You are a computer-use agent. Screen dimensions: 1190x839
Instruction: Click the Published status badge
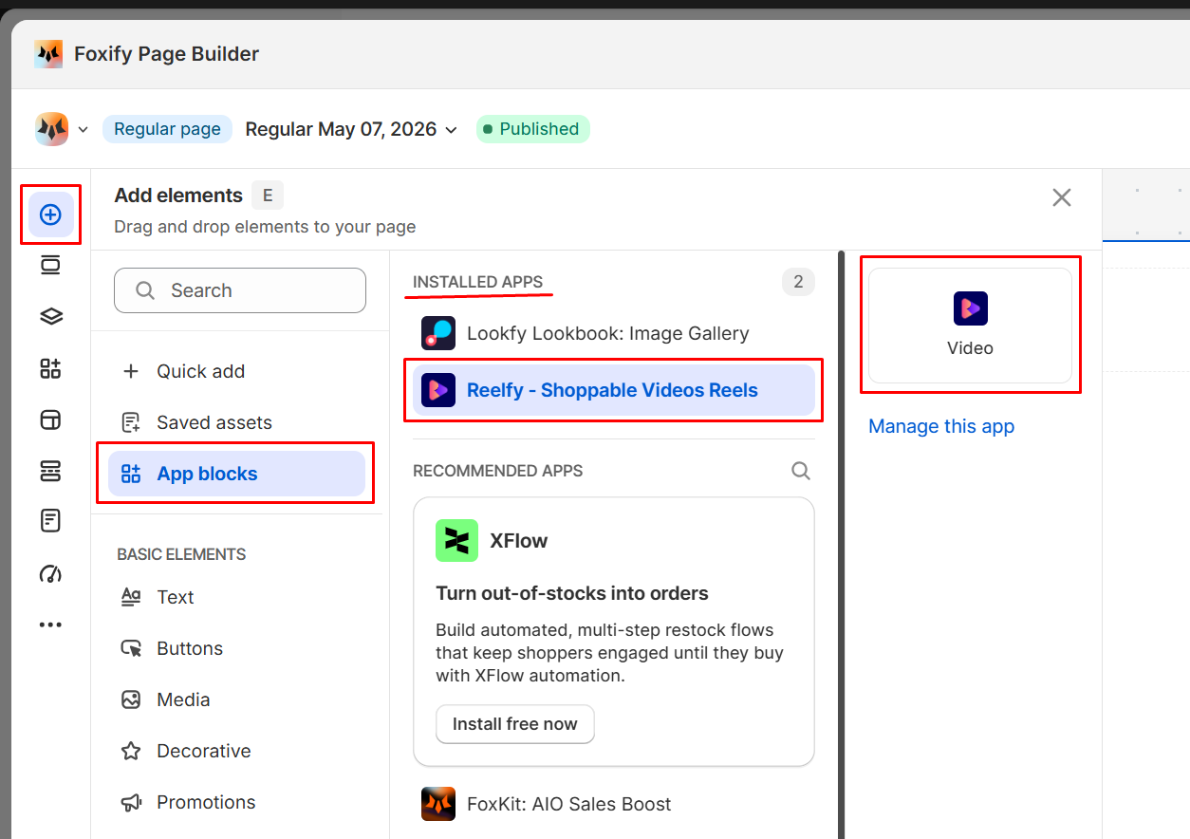pyautogui.click(x=532, y=129)
